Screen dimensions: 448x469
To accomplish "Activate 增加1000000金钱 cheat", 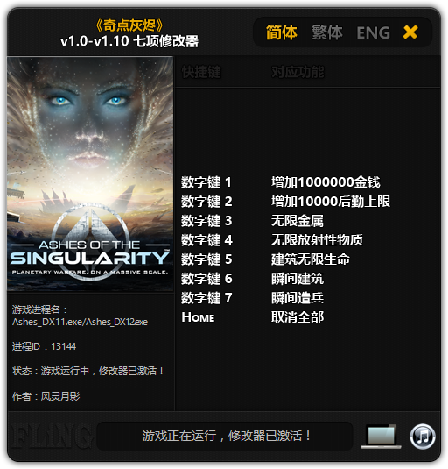I will click(x=325, y=182).
